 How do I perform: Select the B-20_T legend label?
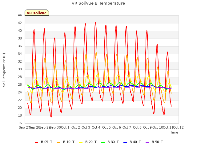click(x=91, y=142)
